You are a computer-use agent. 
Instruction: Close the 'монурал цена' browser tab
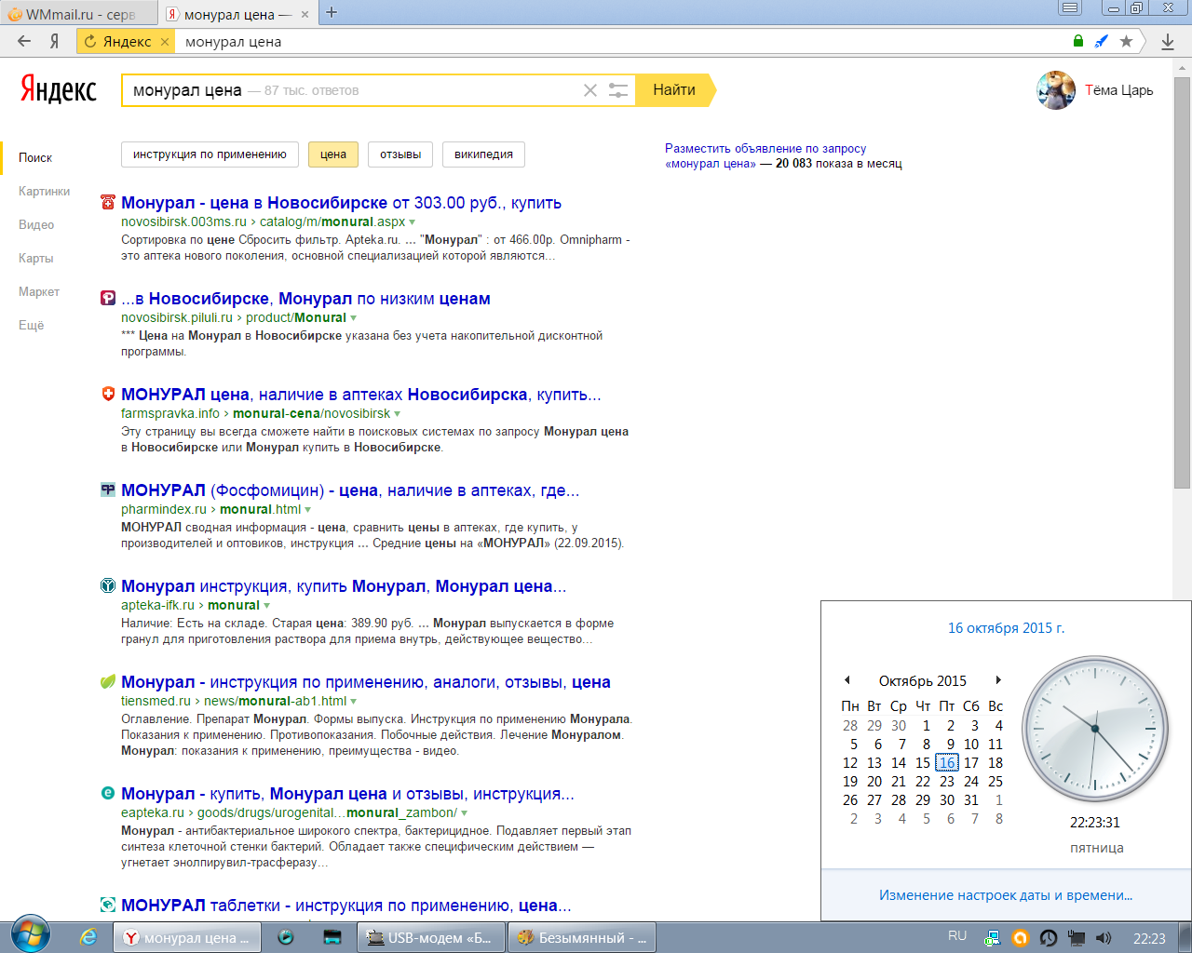(305, 14)
